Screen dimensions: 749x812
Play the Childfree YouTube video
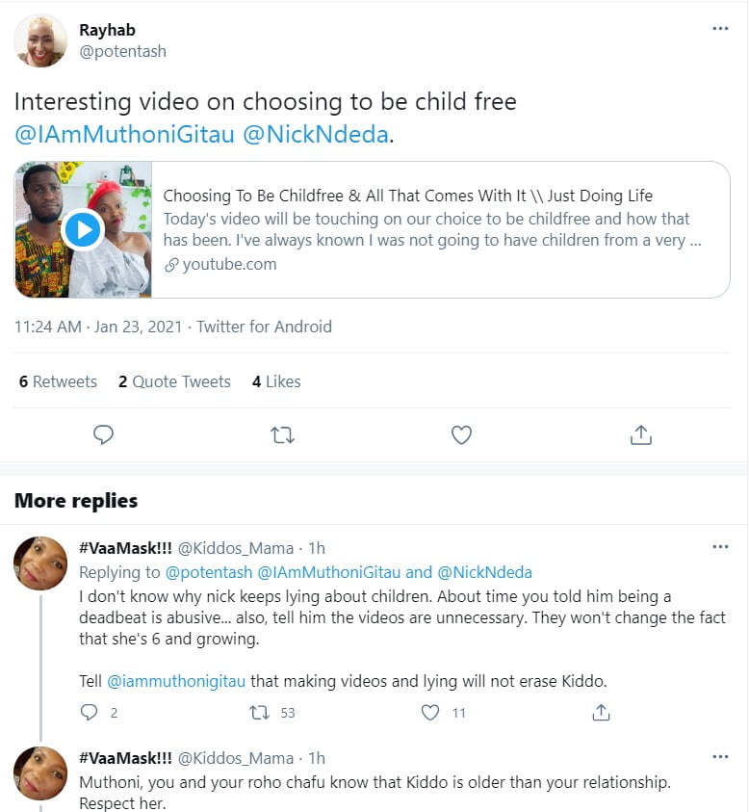[83, 230]
